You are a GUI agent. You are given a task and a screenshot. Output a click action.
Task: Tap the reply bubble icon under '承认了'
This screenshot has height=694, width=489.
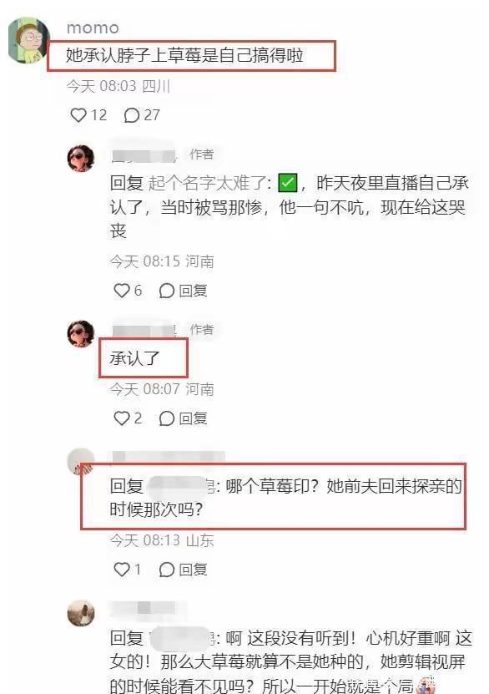point(166,418)
